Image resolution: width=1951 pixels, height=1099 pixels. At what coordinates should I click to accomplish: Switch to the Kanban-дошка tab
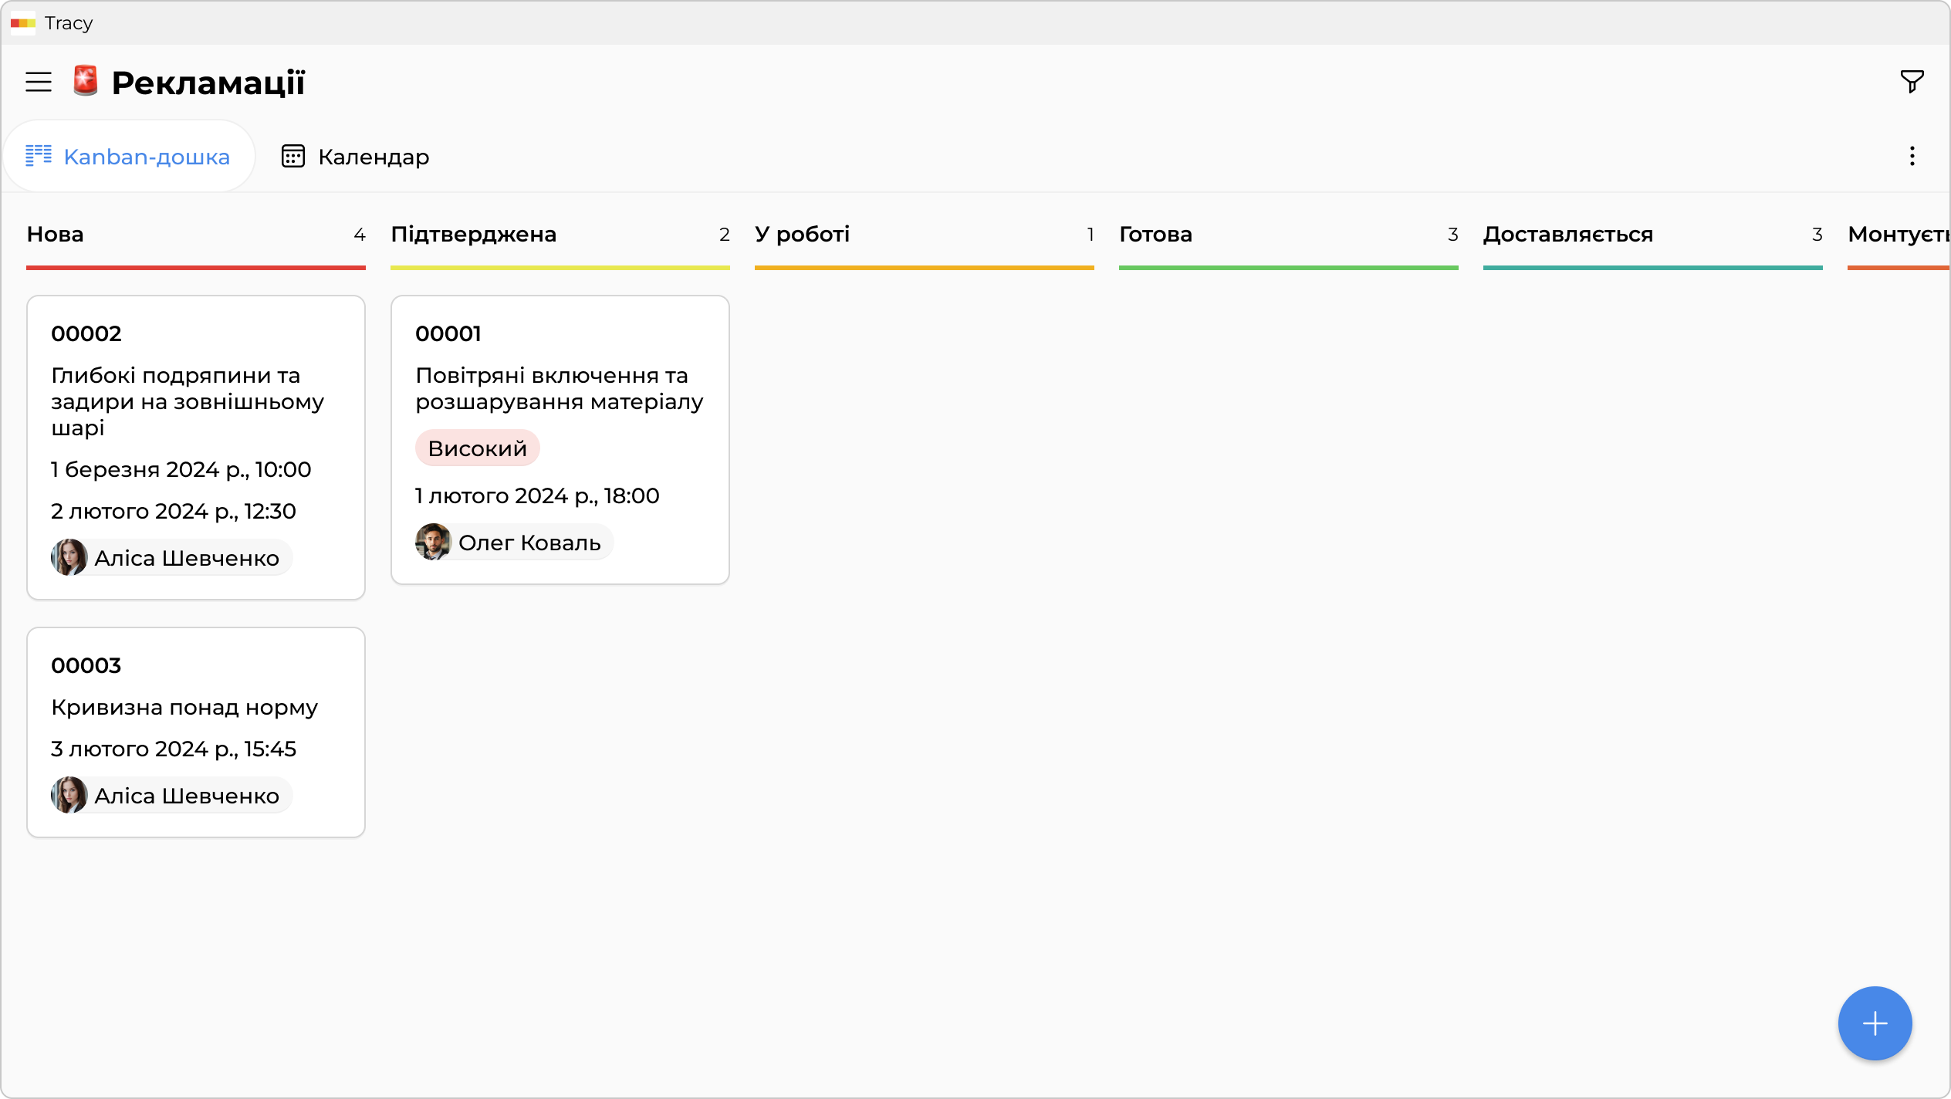click(128, 157)
